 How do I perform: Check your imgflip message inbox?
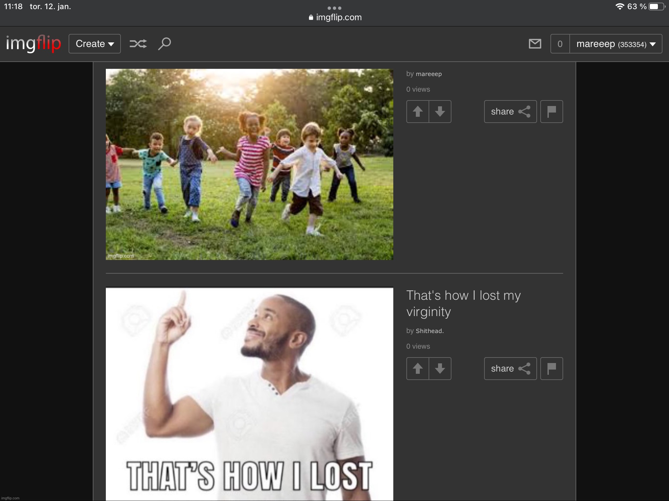(535, 43)
